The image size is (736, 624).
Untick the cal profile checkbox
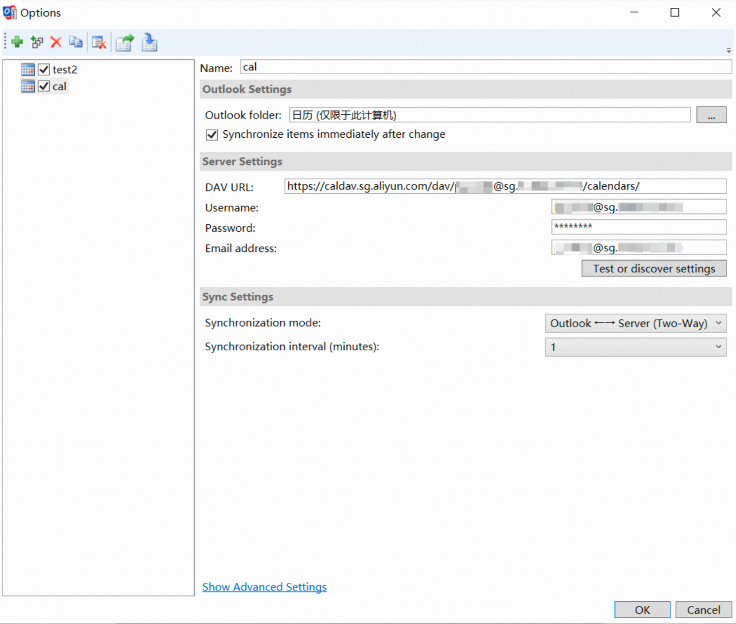pyautogui.click(x=44, y=86)
